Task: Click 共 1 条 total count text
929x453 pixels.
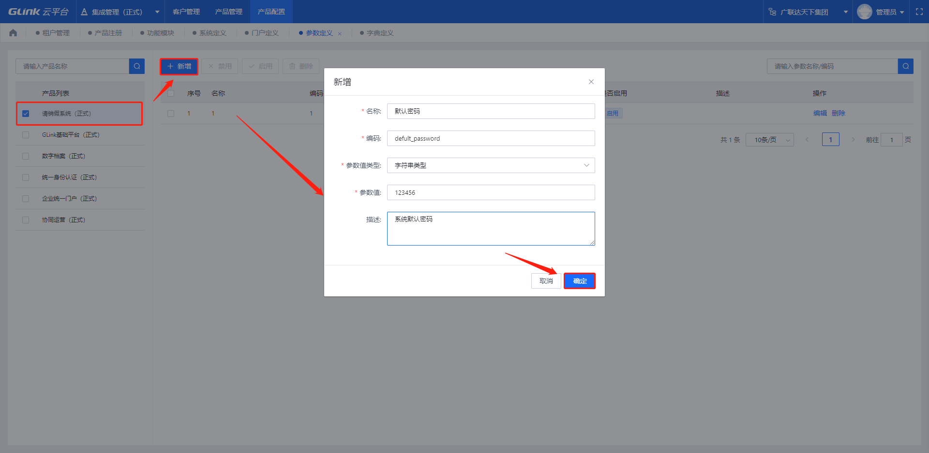Action: click(730, 140)
